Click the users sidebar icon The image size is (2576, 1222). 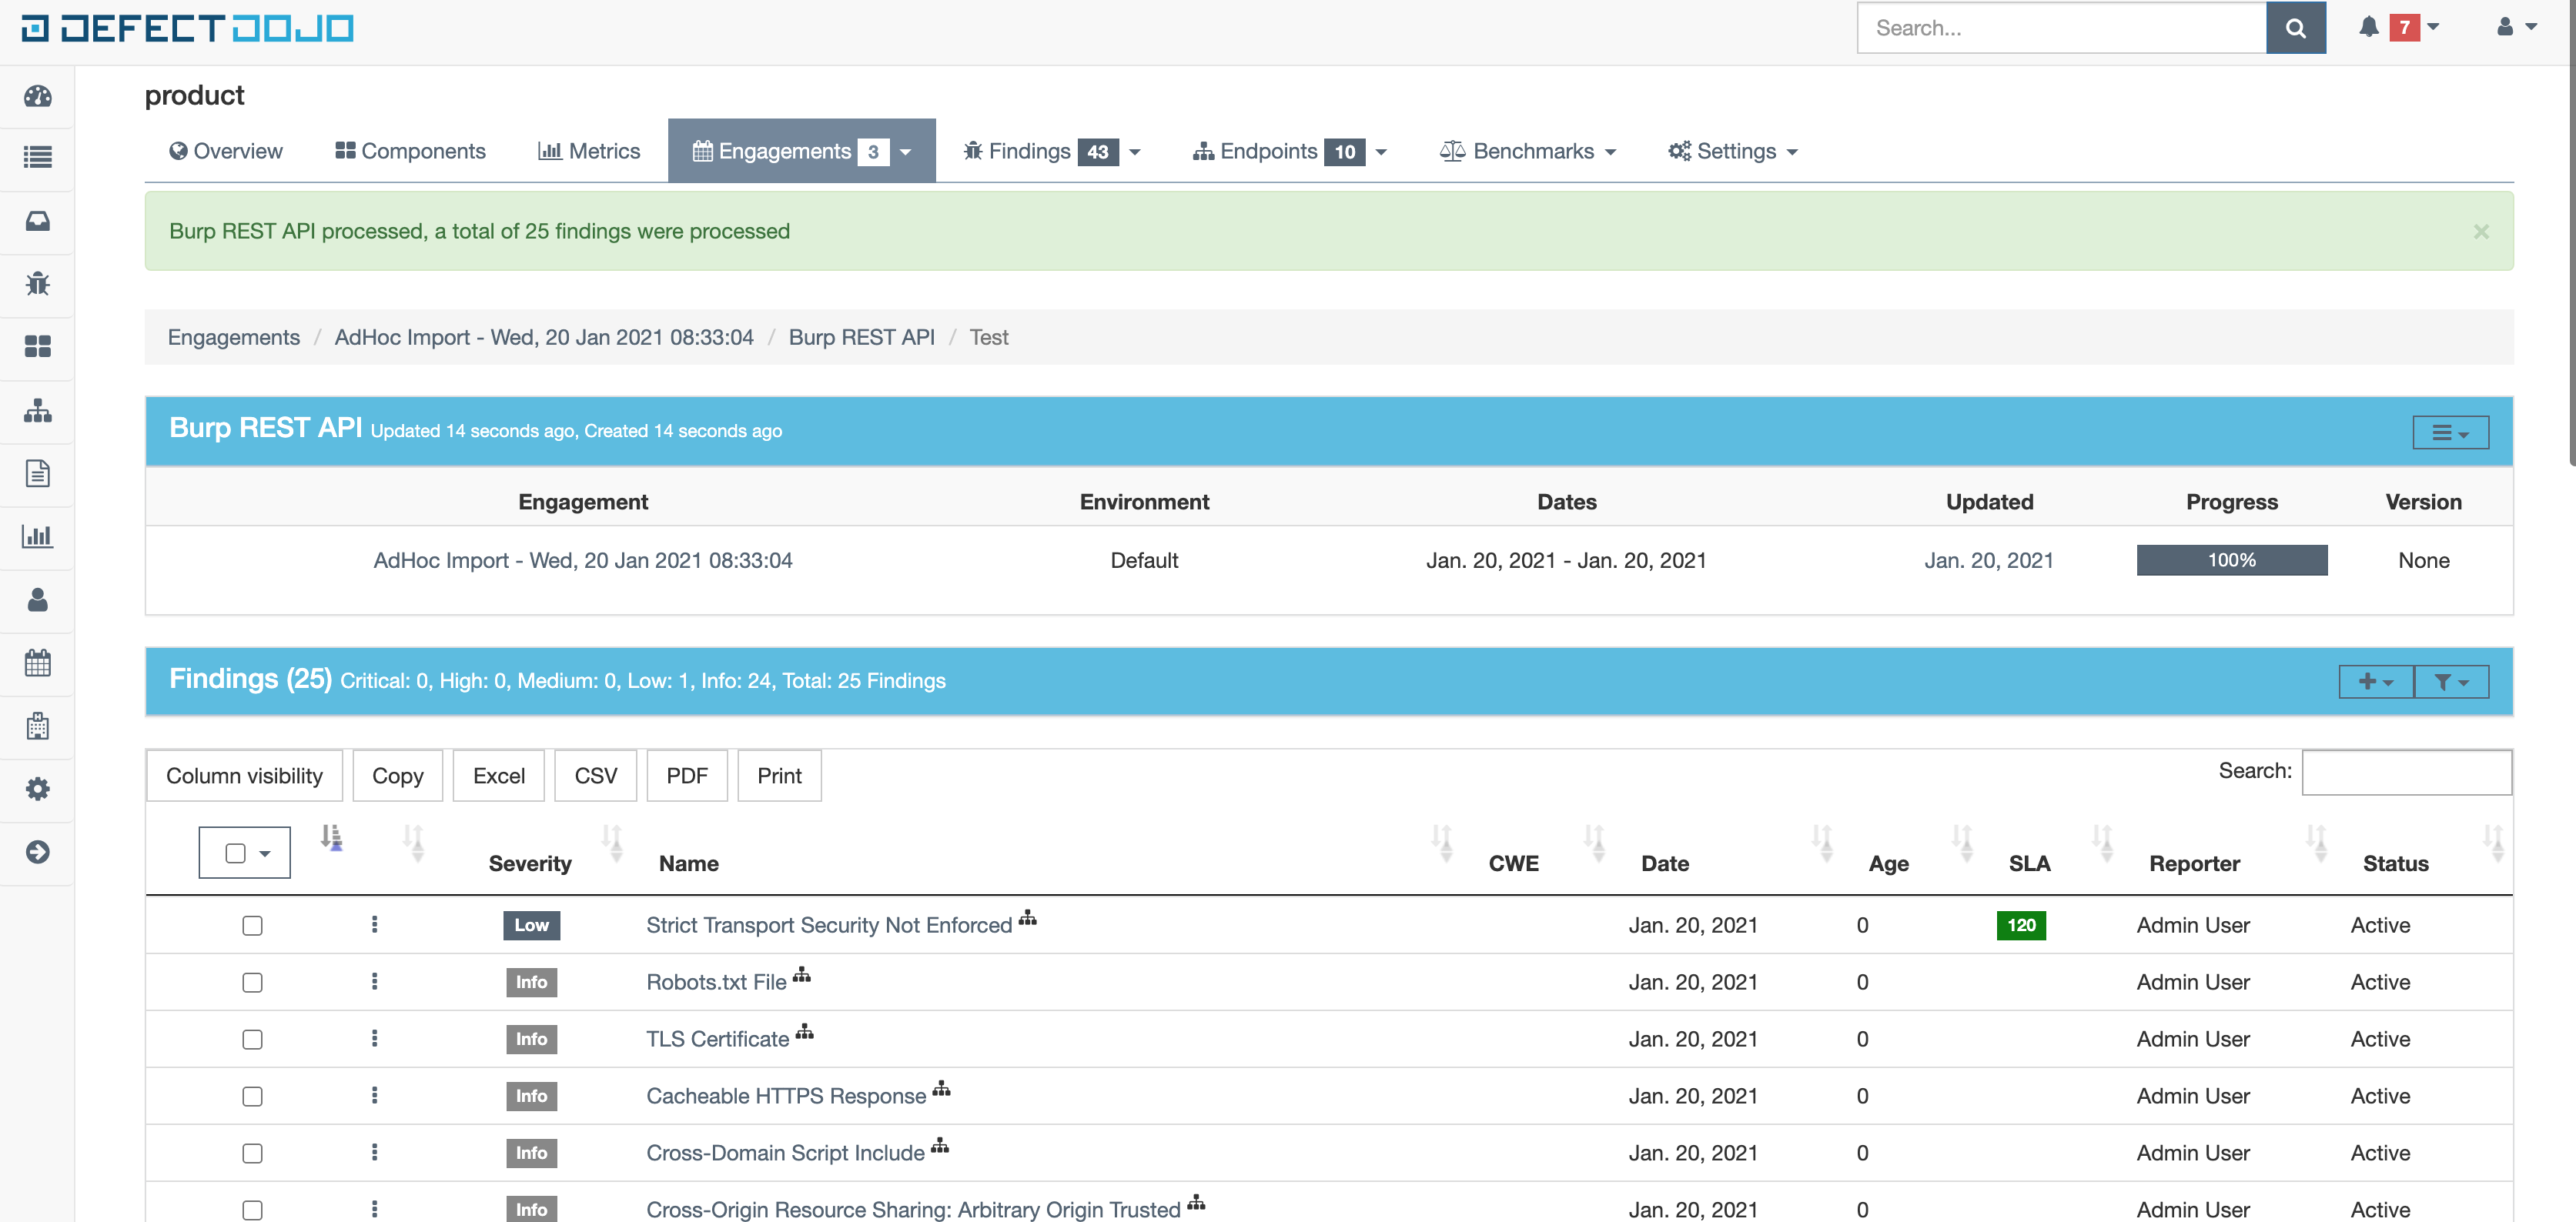pos(37,599)
